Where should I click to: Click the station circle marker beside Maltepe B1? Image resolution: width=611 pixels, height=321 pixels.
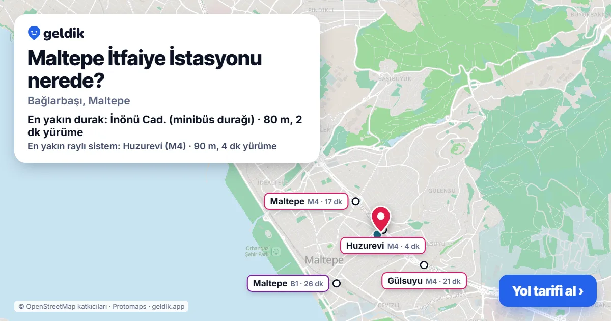pos(336,283)
